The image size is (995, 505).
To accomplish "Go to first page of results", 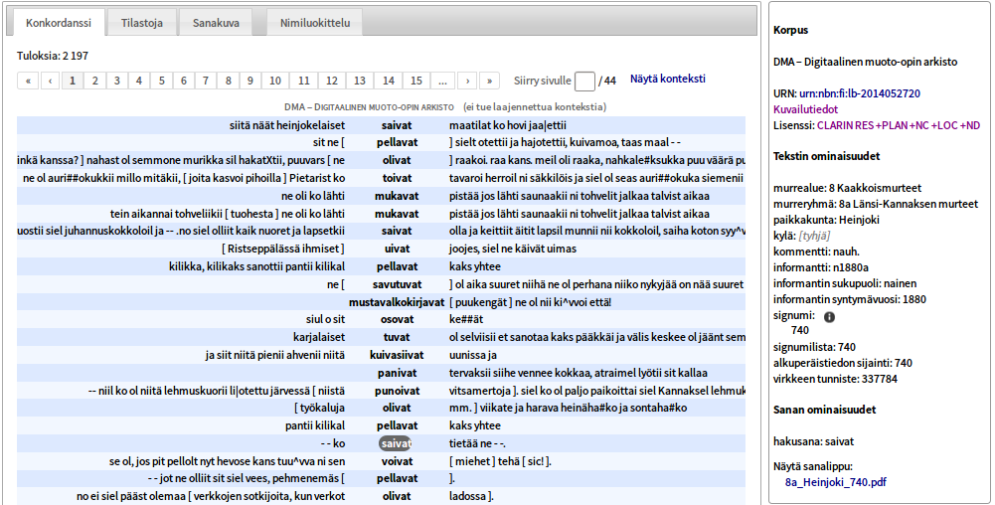I will pos(28,81).
